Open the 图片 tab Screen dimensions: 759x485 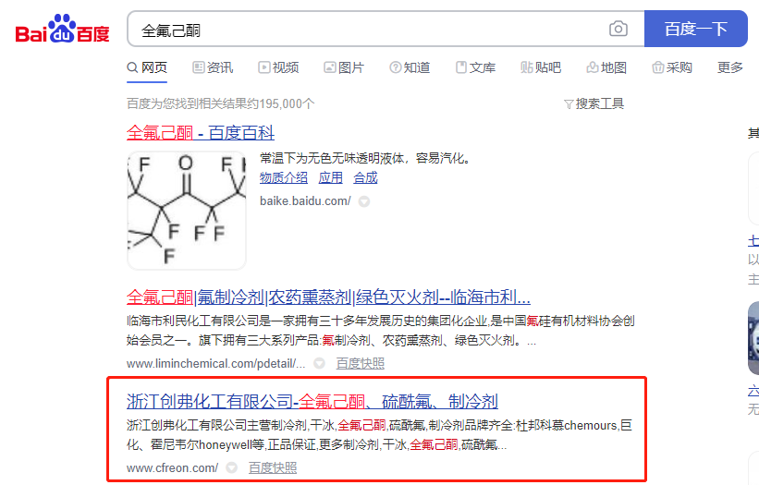coord(343,67)
